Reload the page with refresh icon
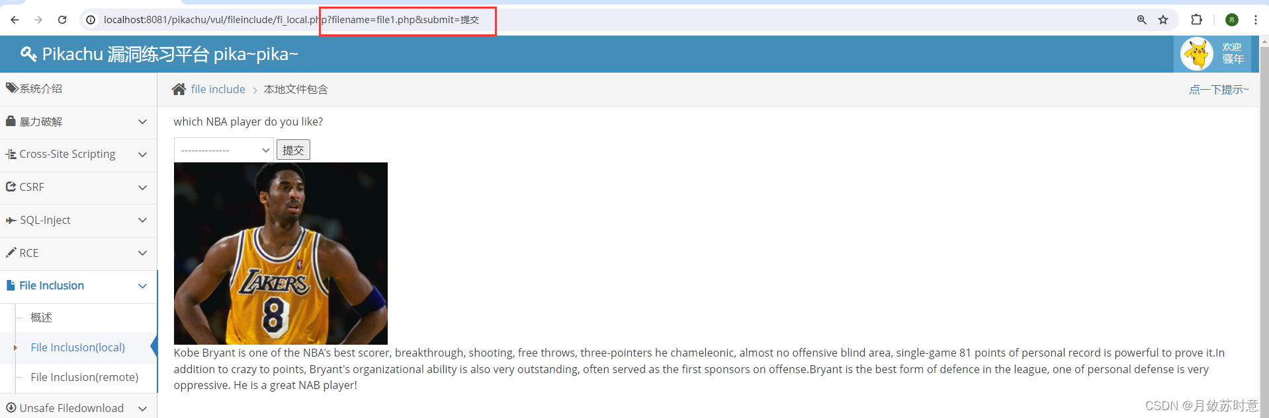This screenshot has width=1269, height=418. tap(62, 20)
